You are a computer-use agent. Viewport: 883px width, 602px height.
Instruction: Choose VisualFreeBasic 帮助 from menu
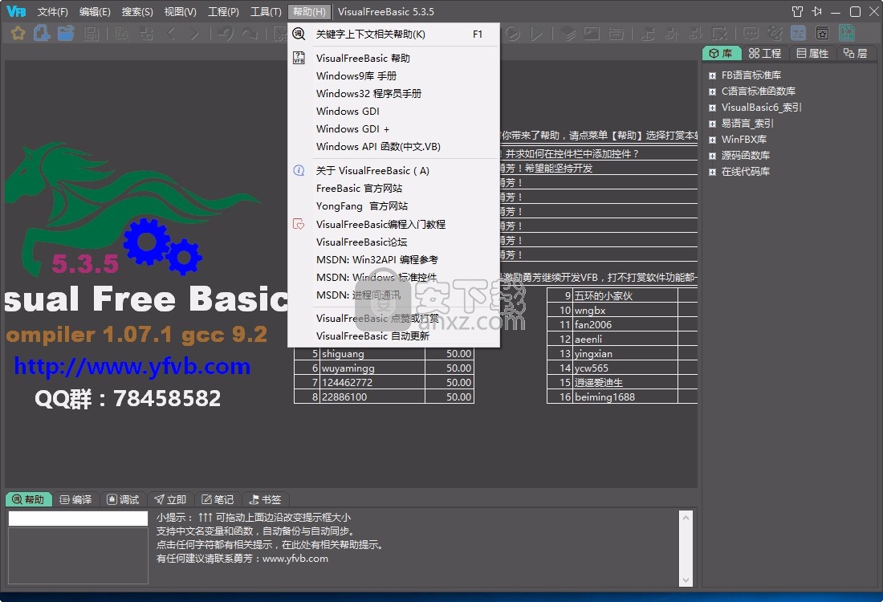[393, 58]
